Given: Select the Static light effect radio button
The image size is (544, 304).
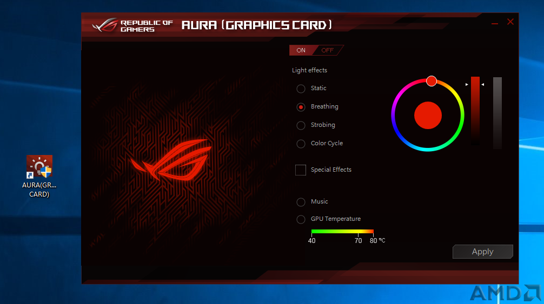Looking at the screenshot, I should click(x=301, y=89).
